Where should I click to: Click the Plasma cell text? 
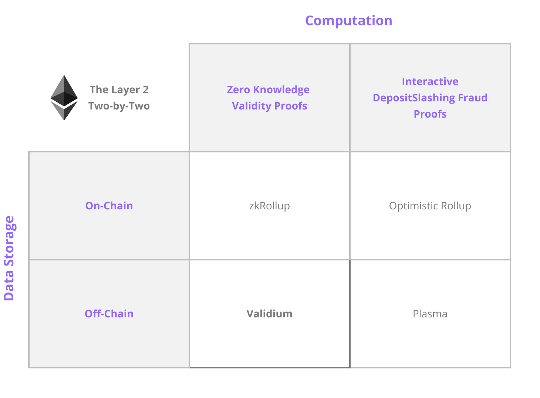430,314
